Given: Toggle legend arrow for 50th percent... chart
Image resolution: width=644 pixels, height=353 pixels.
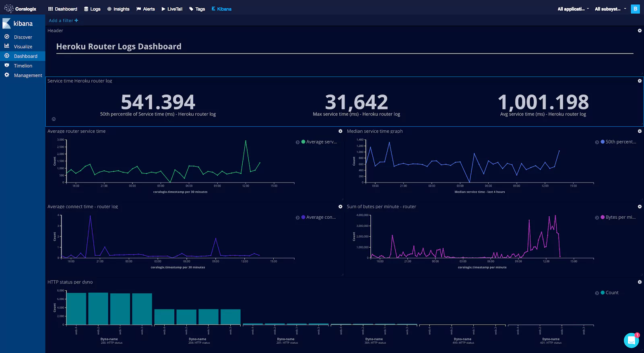Looking at the screenshot, I should (x=597, y=142).
